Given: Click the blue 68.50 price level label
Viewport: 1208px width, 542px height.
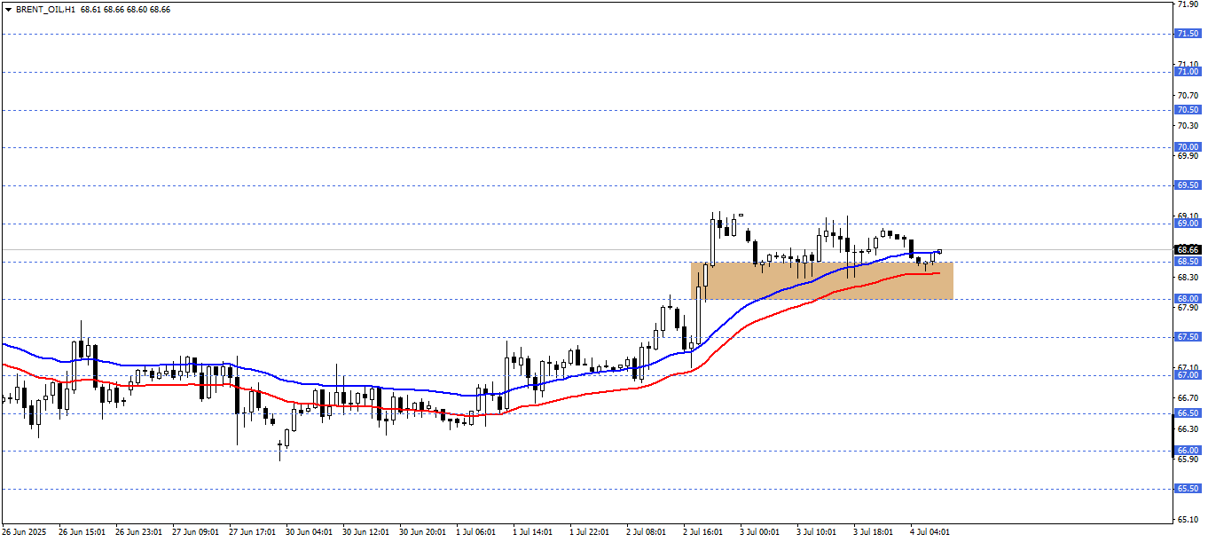Looking at the screenshot, I should point(1188,261).
